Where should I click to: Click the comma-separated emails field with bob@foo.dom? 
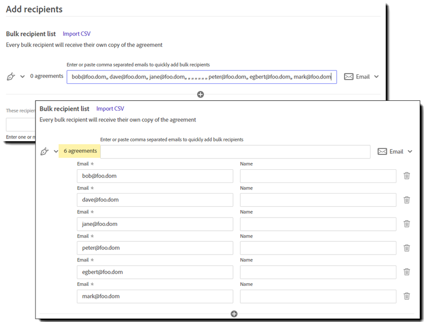click(201, 77)
